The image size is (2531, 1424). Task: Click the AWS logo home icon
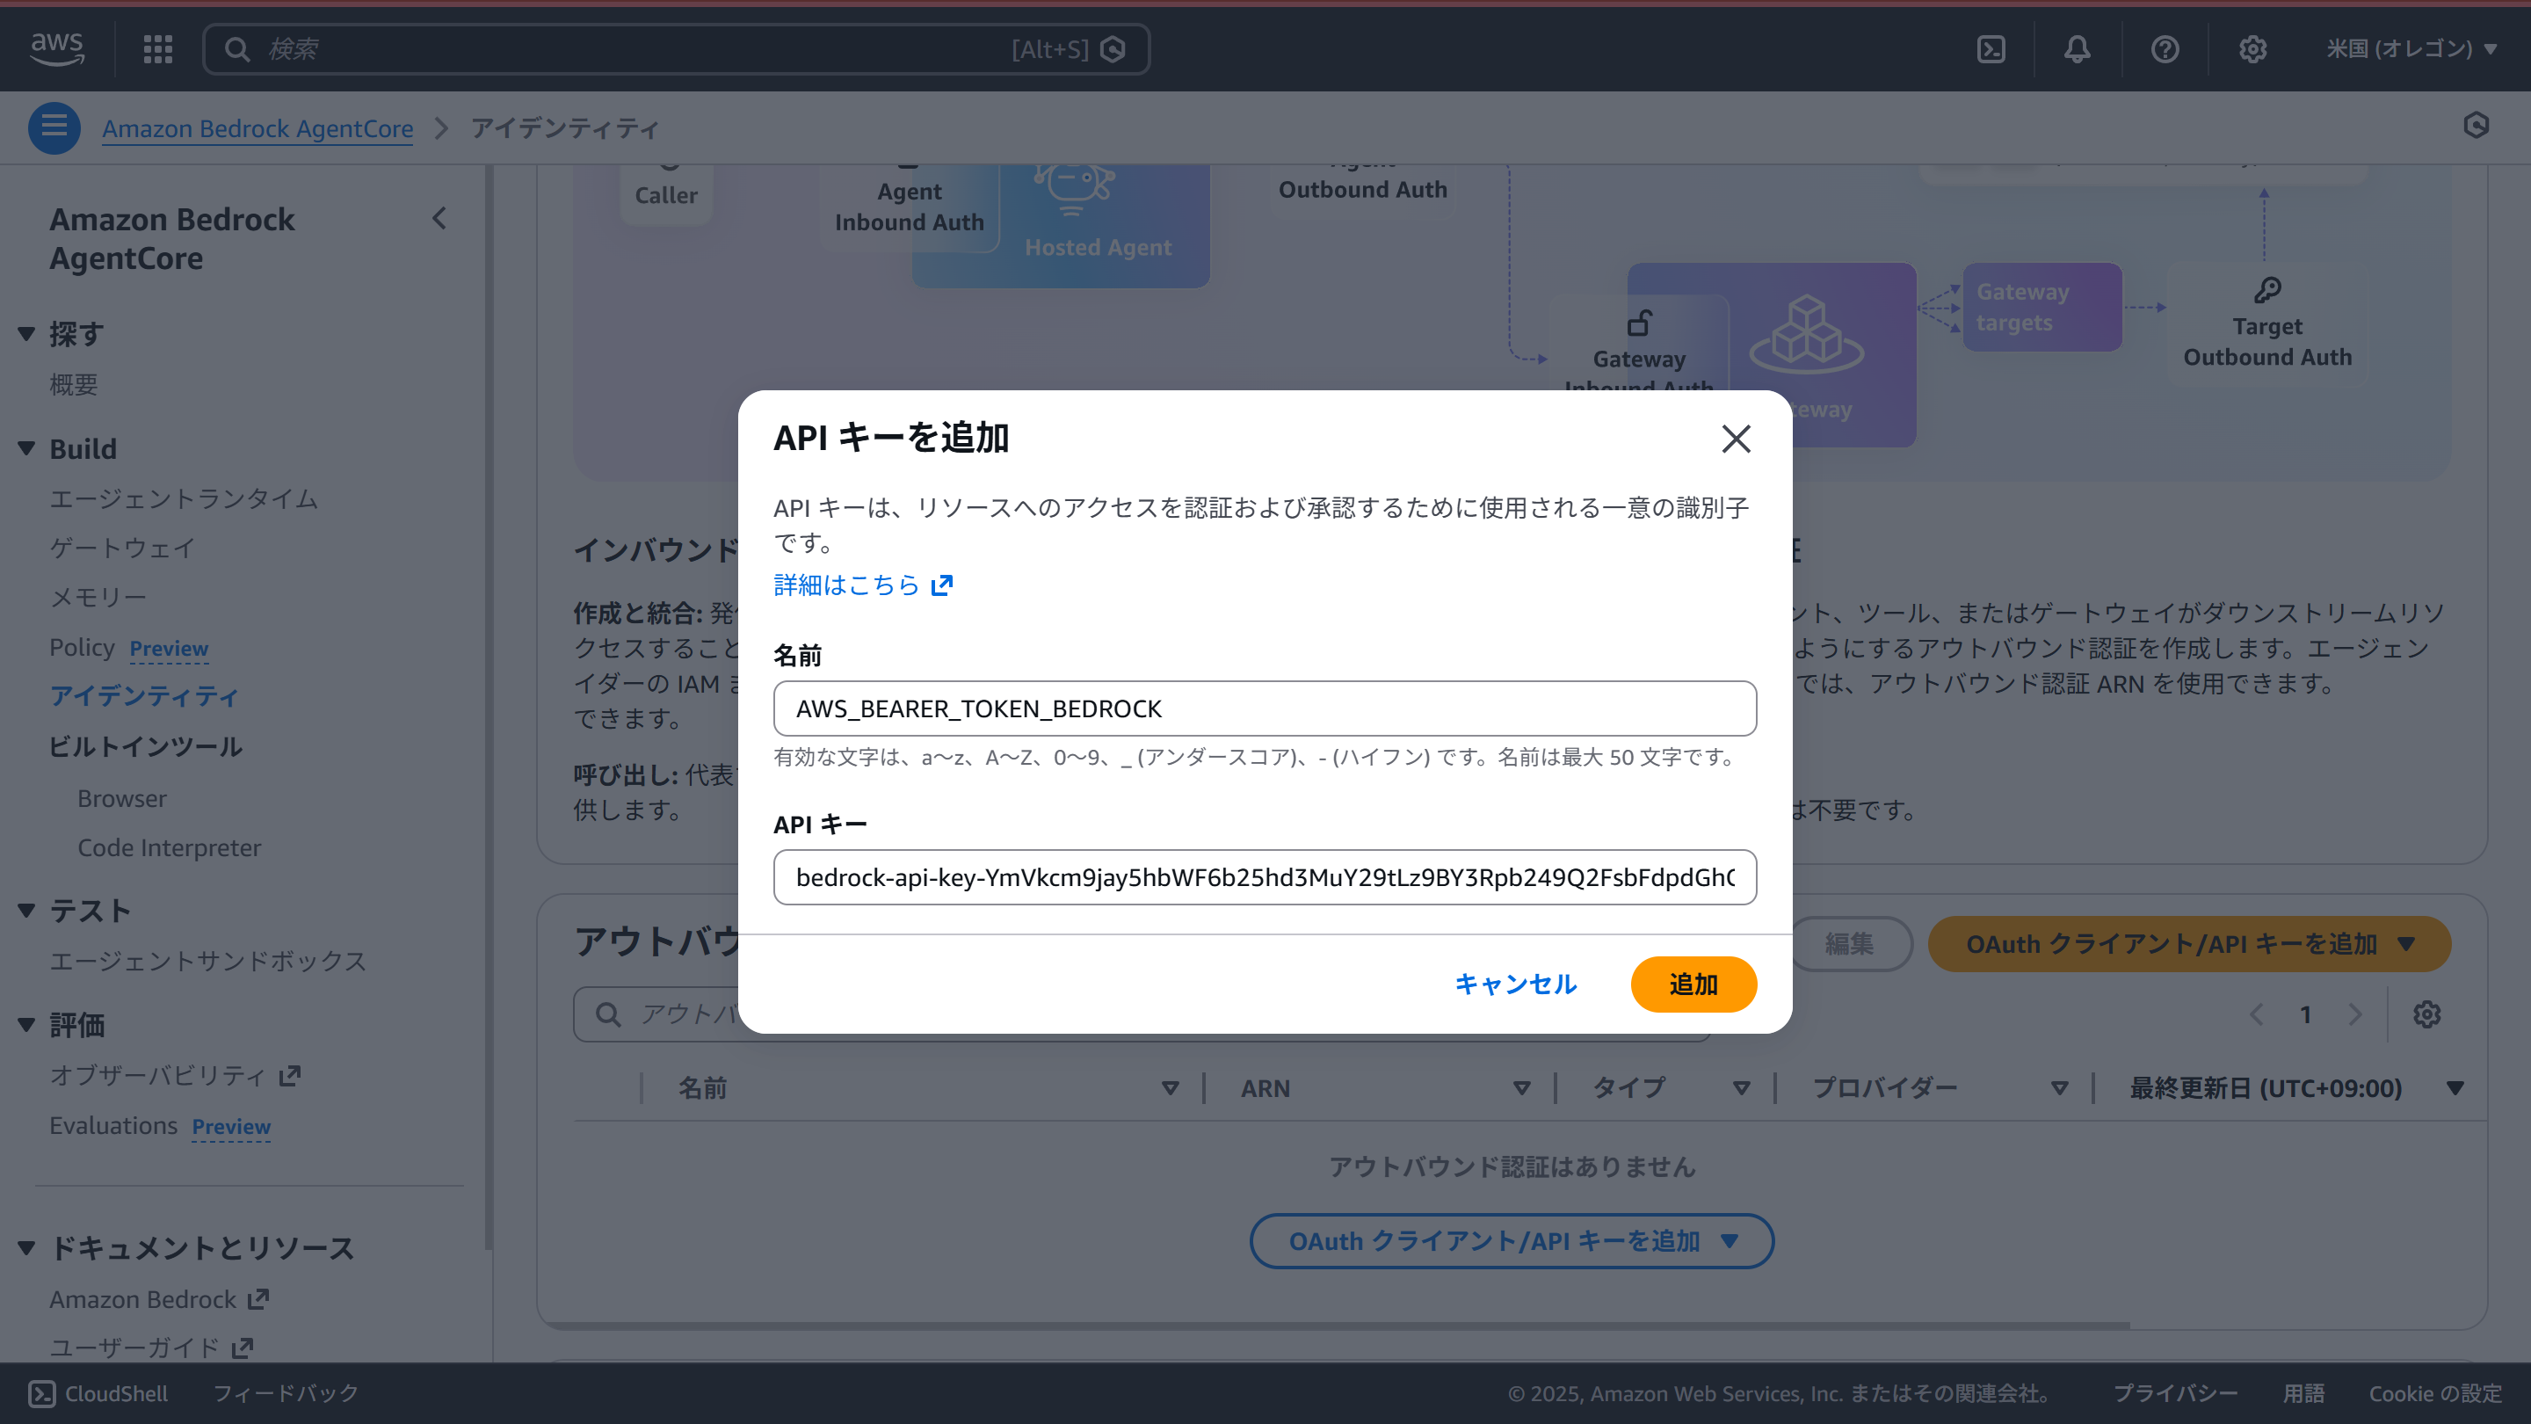coord(57,48)
